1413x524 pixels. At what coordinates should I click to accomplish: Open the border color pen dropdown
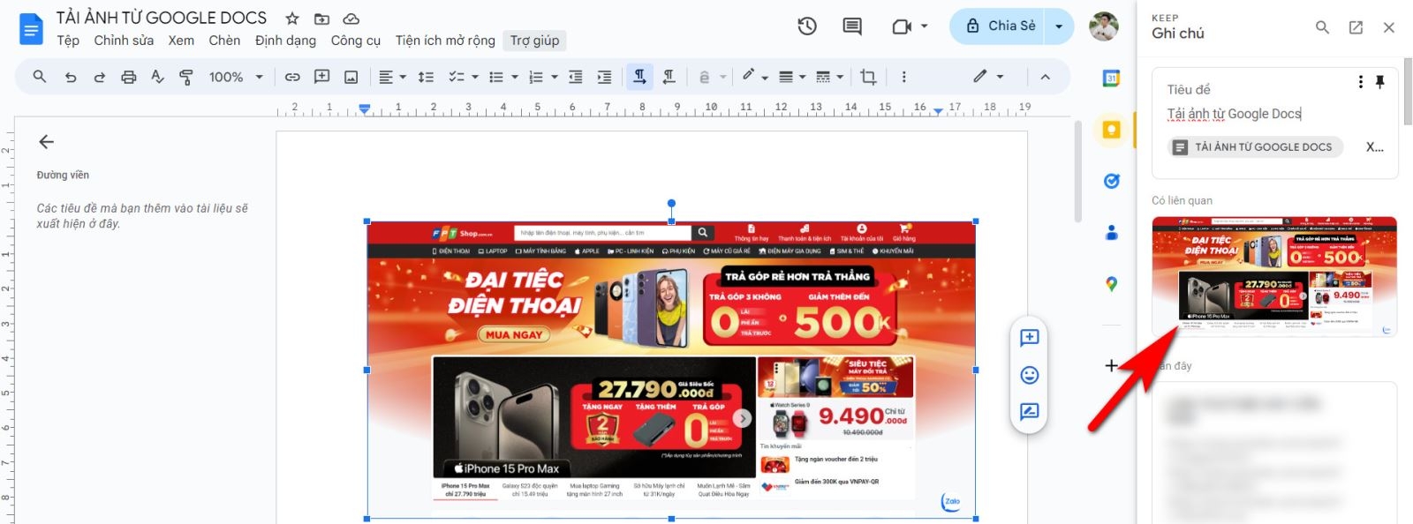coord(754,78)
